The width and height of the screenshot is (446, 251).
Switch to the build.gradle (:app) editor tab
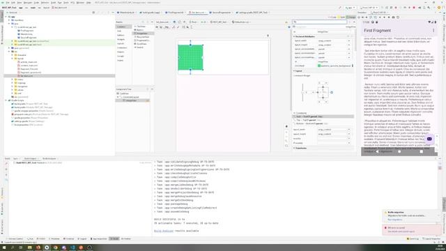[x=151, y=13]
